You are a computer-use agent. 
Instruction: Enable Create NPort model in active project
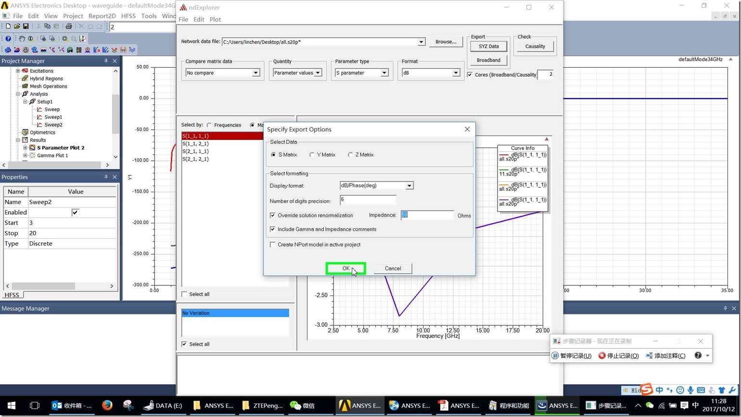(273, 245)
